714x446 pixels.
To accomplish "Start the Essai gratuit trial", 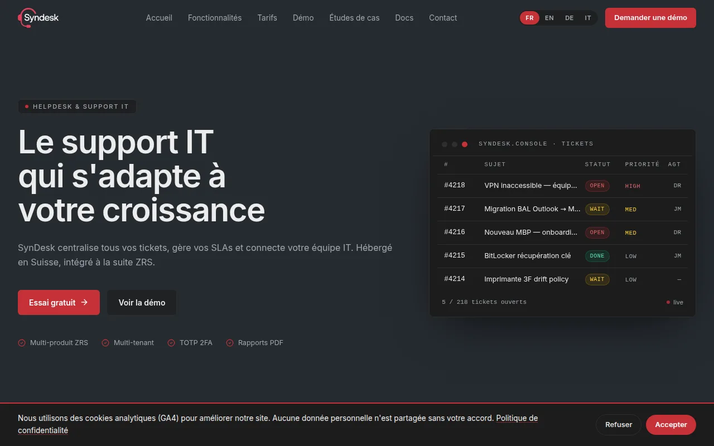I will point(59,302).
